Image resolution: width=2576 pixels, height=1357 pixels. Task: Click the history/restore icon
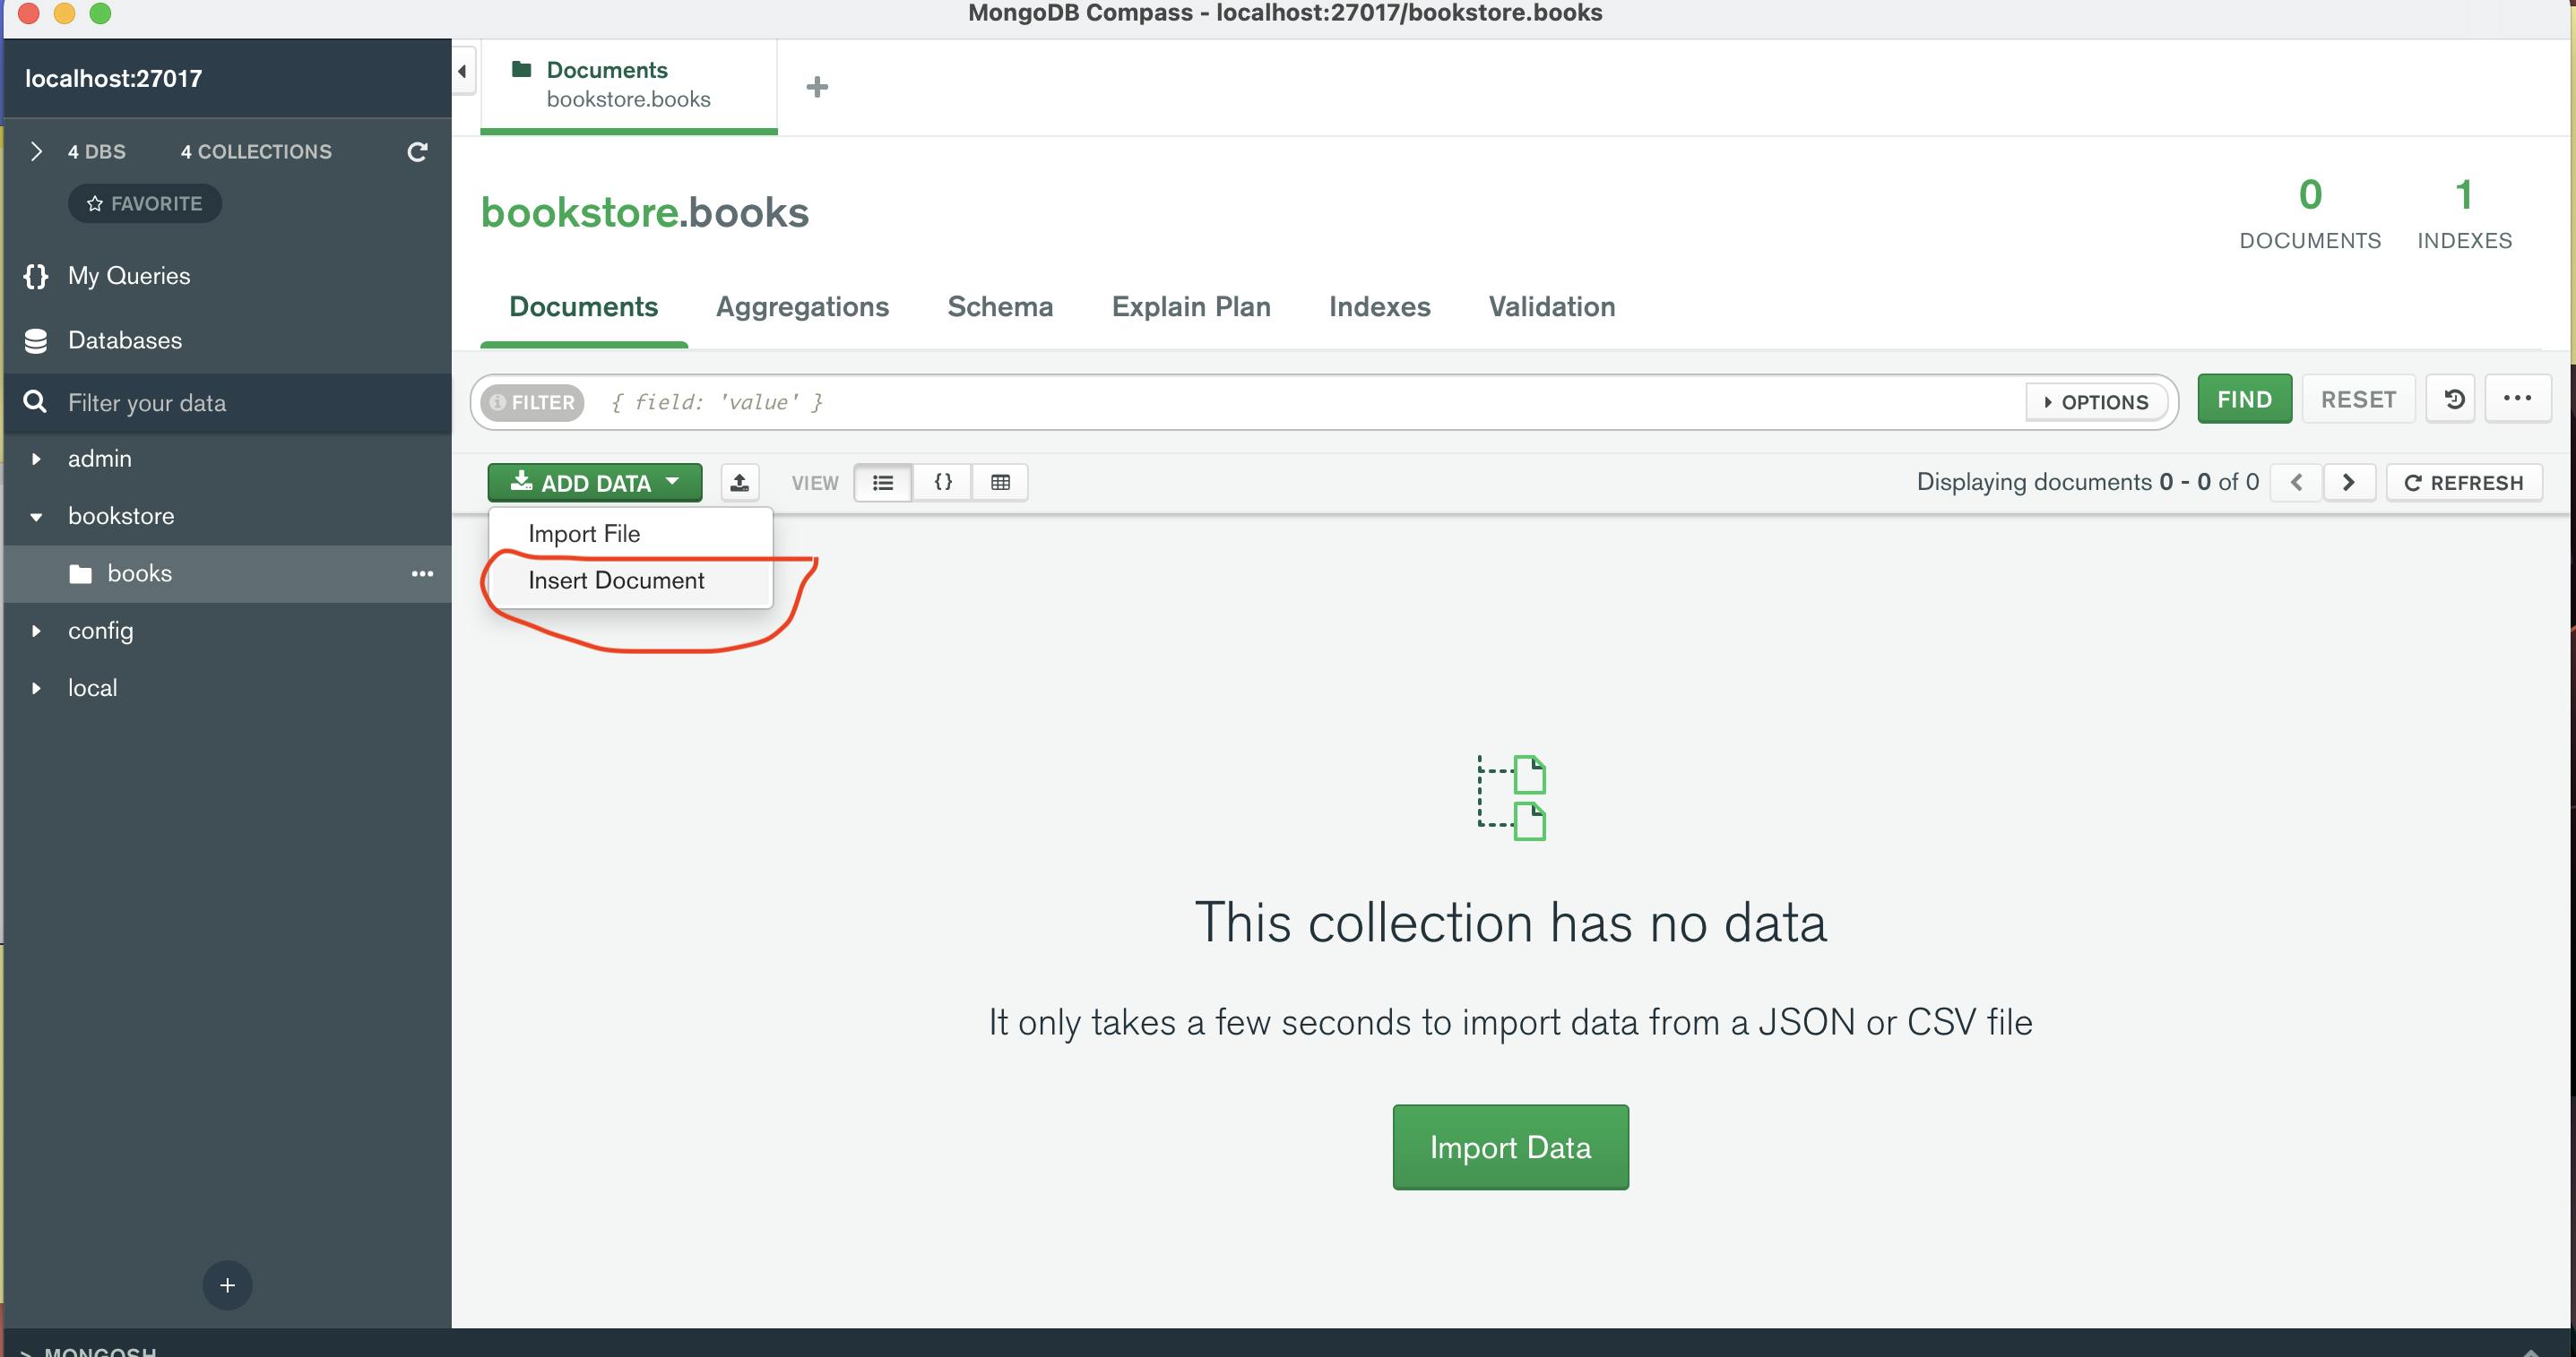(x=2453, y=400)
